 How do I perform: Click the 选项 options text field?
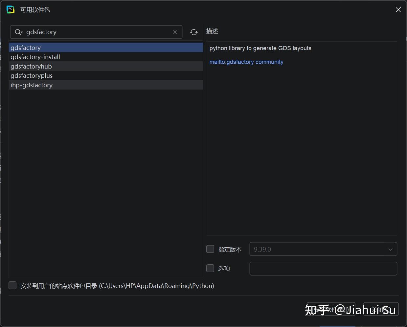click(x=323, y=269)
